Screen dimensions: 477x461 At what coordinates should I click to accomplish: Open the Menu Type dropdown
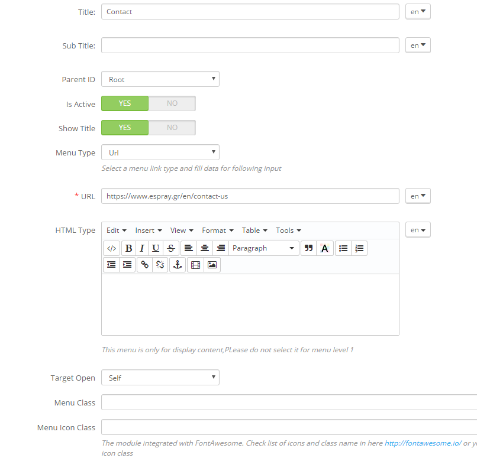[160, 152]
